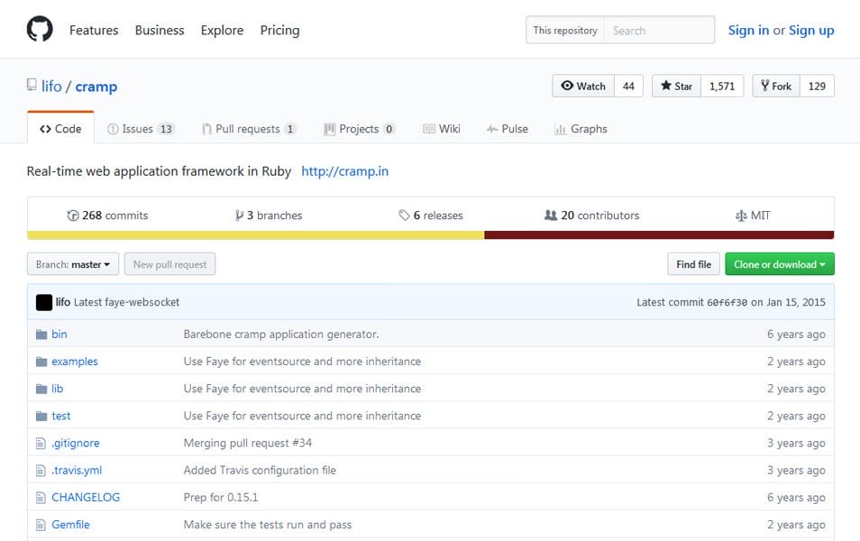Open the examples folder
The width and height of the screenshot is (860, 541).
(75, 362)
